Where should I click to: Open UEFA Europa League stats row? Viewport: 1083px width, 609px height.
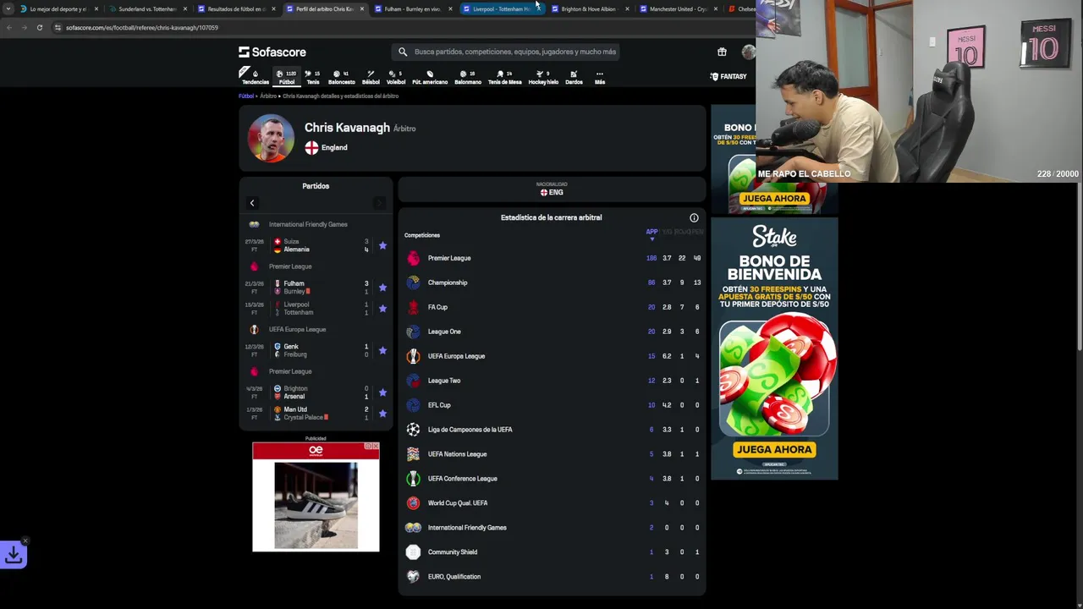(552, 356)
